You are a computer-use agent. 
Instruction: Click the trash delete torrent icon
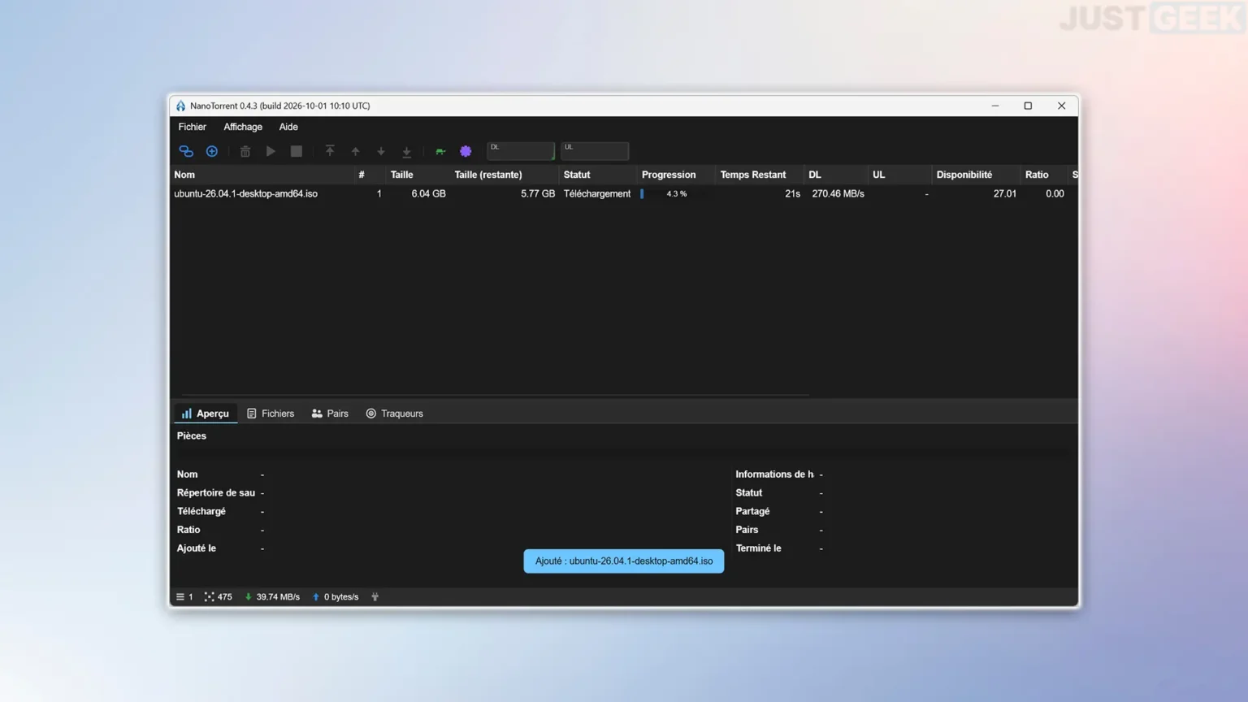245,151
